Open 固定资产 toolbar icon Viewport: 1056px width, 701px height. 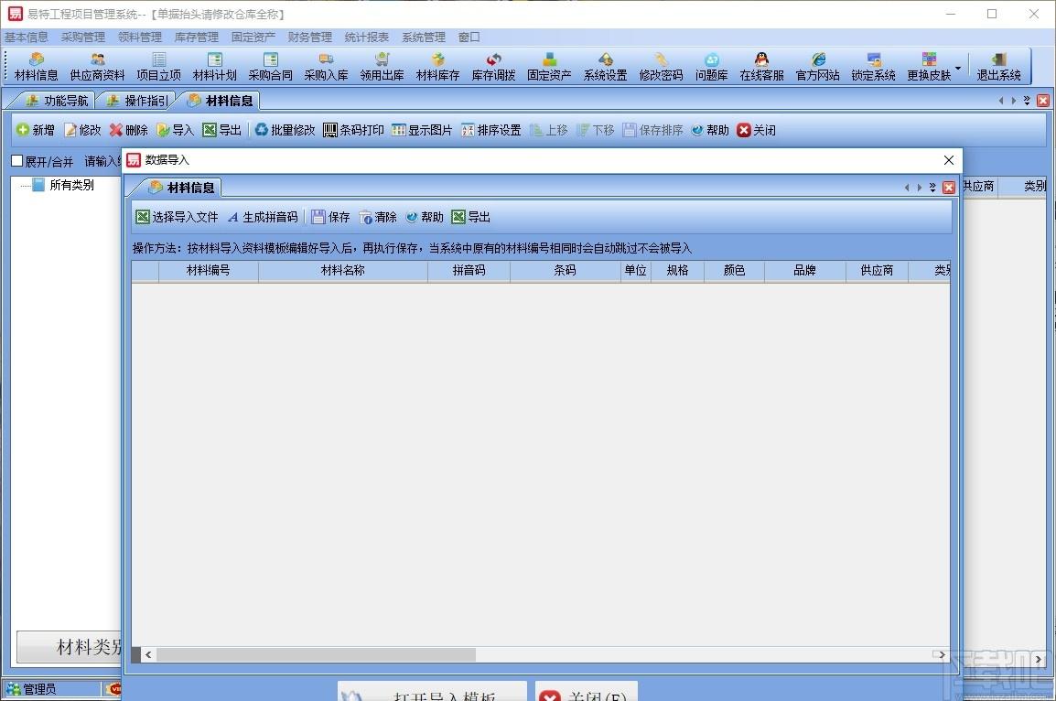550,67
